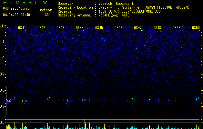Viewport: 203px width, 129px height.
Task: Click the 0843 time marker
Action: click(60, 28)
